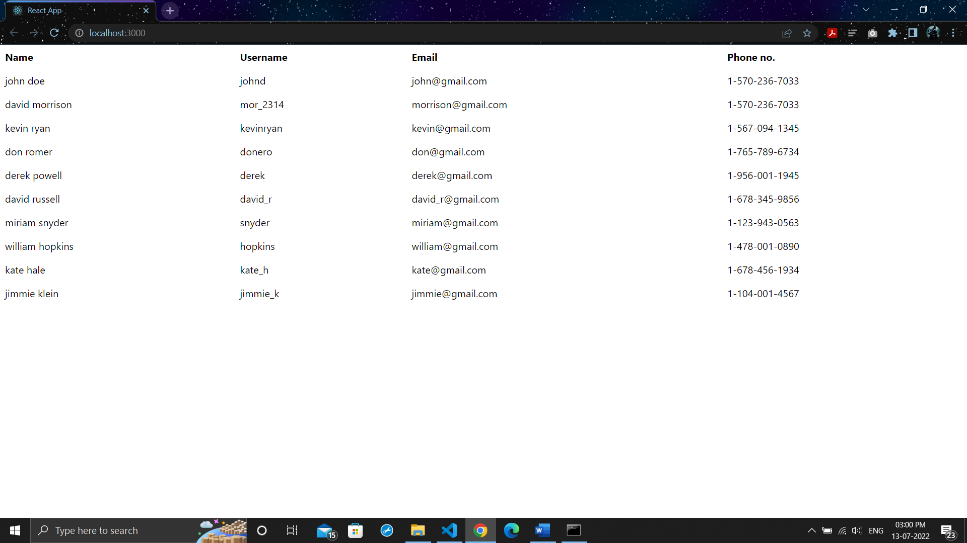Open notification center
Viewport: 967px width, 543px height.
click(x=948, y=531)
